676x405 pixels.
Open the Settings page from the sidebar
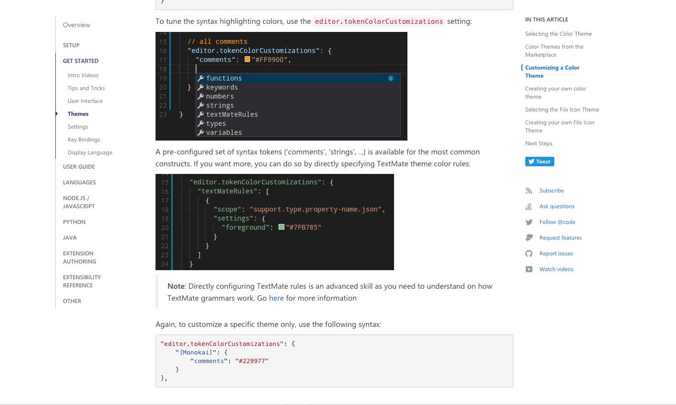tap(78, 126)
